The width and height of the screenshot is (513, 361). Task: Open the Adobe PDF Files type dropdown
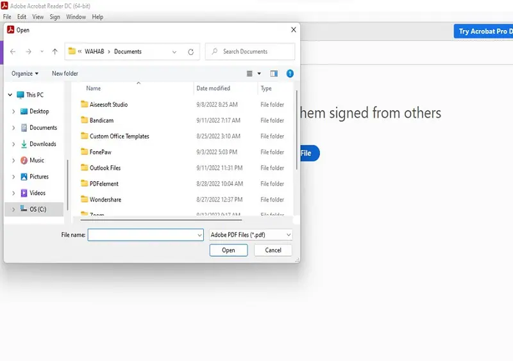(251, 235)
